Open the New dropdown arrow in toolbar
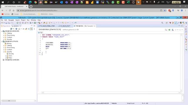 tap(4, 23)
